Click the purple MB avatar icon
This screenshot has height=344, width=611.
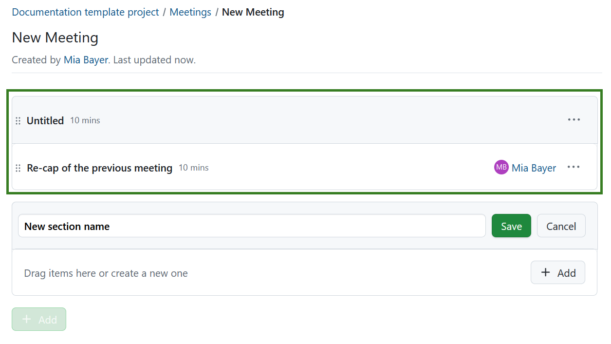coord(501,167)
